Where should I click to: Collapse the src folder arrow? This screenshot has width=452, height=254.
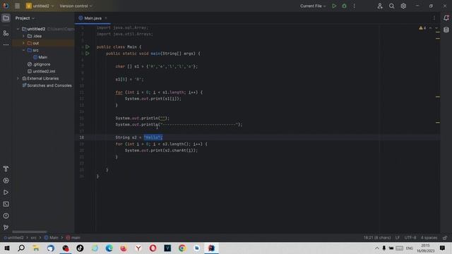coord(23,50)
